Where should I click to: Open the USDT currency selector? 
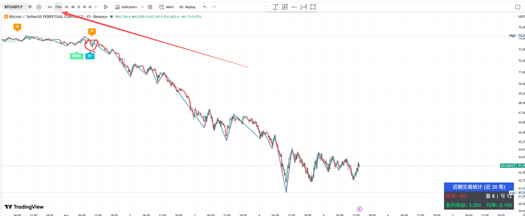(x=521, y=17)
